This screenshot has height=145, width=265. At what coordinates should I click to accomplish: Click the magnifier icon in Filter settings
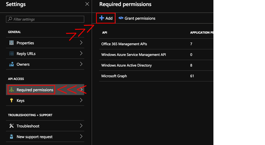(x=10, y=19)
